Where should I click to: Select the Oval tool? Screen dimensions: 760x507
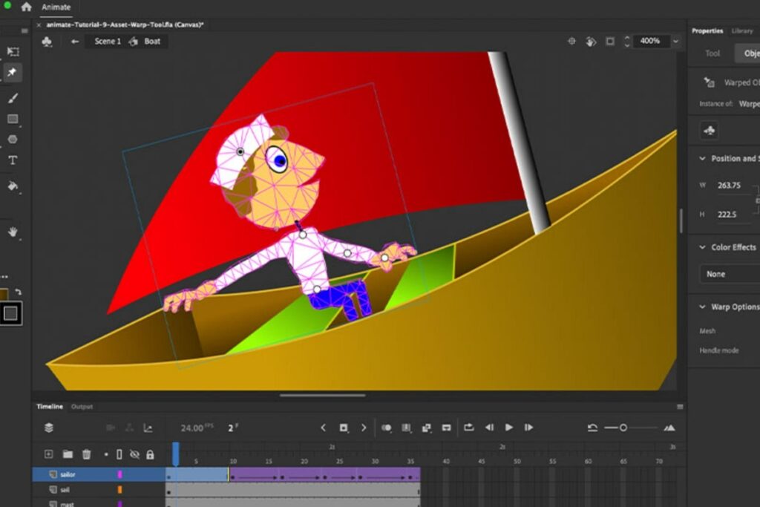click(x=13, y=139)
